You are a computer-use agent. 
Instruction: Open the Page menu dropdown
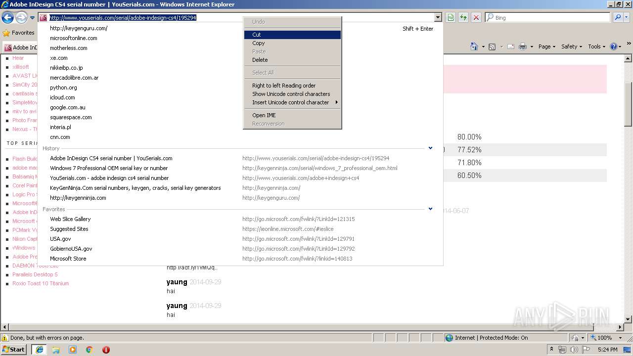click(x=547, y=46)
